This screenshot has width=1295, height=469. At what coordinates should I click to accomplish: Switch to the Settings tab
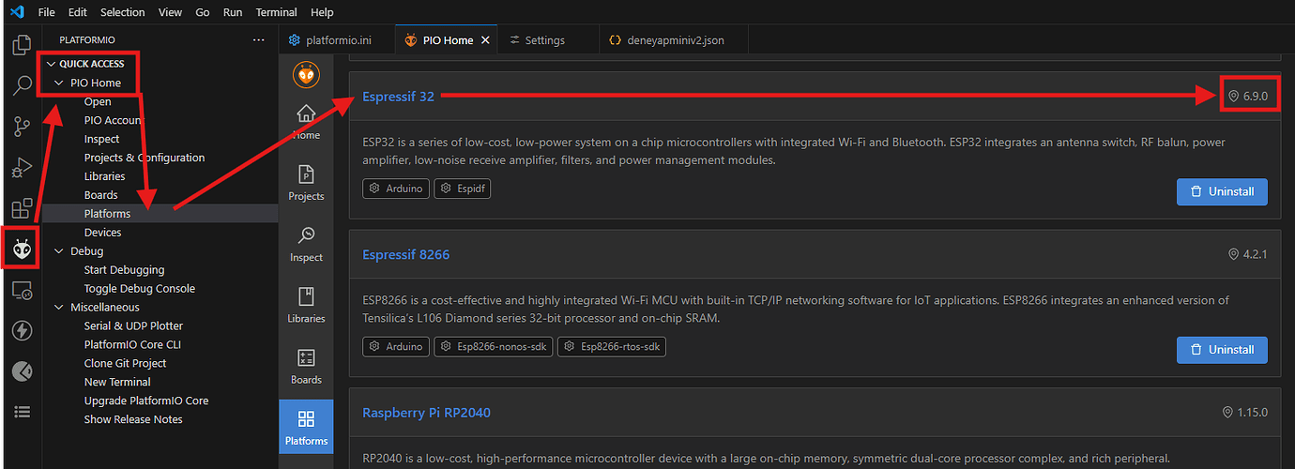[545, 40]
